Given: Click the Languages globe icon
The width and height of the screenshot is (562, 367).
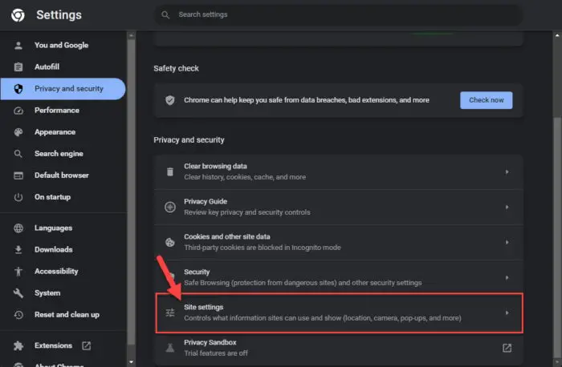Looking at the screenshot, I should tap(18, 228).
